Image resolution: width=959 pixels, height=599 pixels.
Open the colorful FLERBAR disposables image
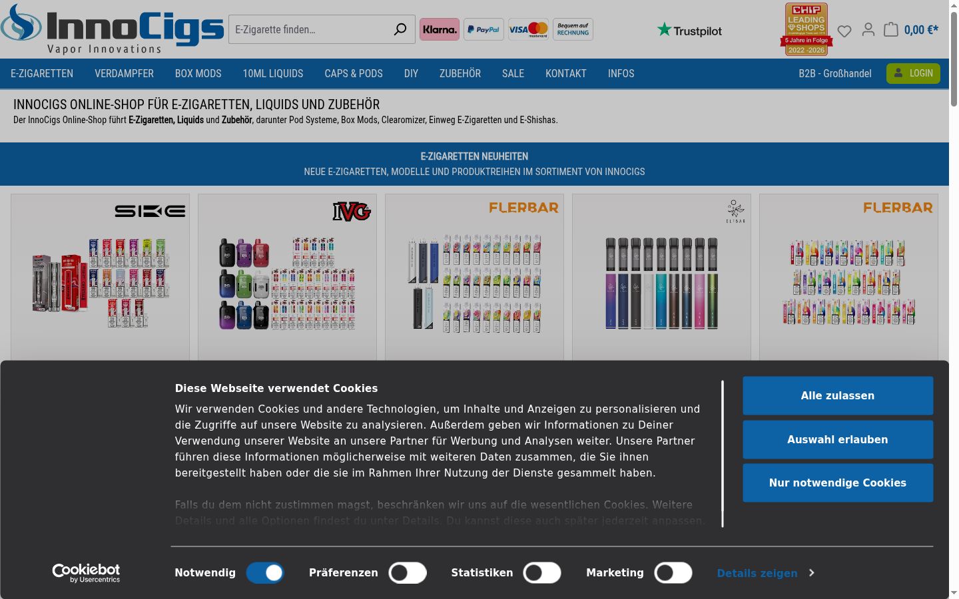(848, 283)
